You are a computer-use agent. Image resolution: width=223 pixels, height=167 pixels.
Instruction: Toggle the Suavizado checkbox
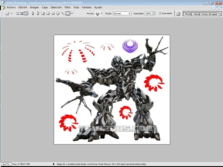(x=160, y=13)
